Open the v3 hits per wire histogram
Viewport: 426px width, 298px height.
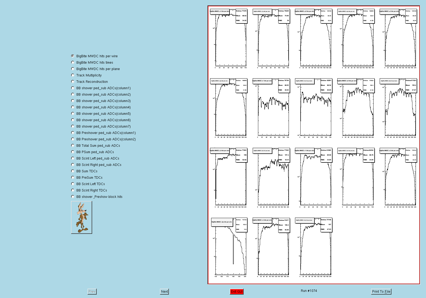point(271,248)
